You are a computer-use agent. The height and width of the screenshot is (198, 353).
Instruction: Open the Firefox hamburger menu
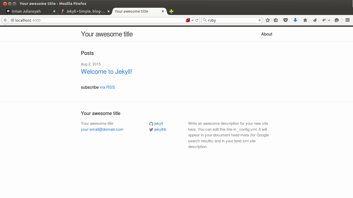[x=348, y=20]
